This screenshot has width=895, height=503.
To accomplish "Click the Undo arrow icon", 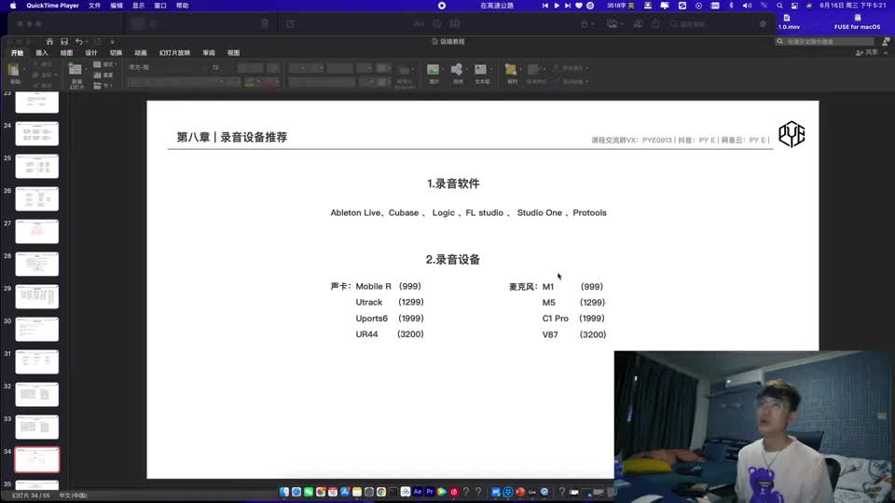I will coord(78,42).
